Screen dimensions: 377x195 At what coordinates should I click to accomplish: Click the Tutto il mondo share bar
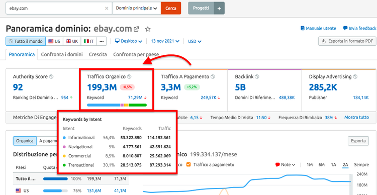pyautogui.click(x=55, y=179)
